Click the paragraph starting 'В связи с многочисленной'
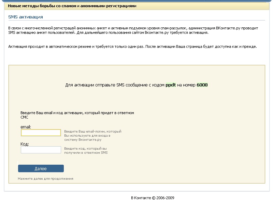 [133, 30]
